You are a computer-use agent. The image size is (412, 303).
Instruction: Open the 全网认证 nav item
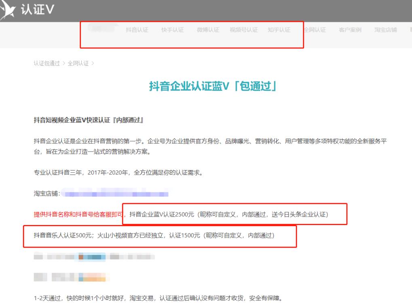[x=315, y=29]
